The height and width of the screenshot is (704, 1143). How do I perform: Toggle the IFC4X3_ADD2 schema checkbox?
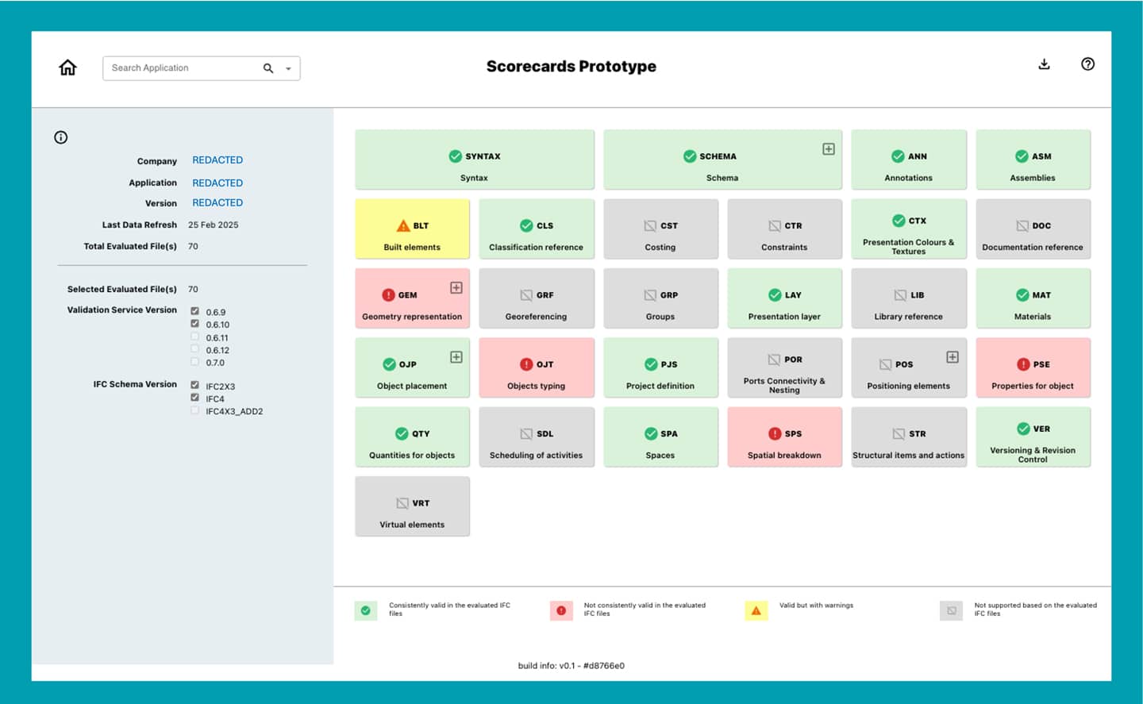tap(194, 410)
